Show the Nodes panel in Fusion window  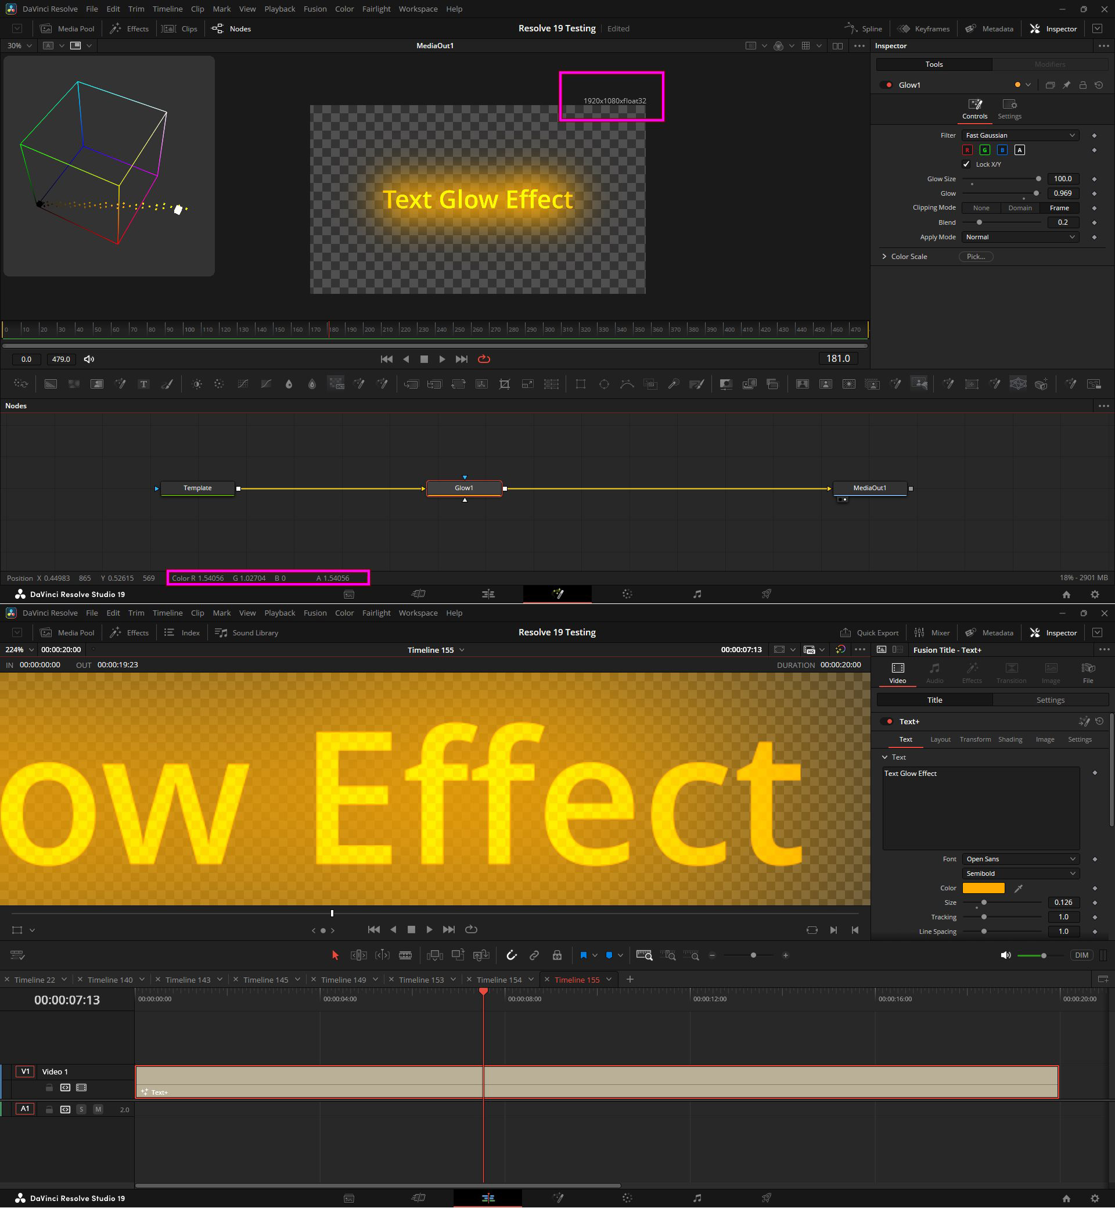232,28
